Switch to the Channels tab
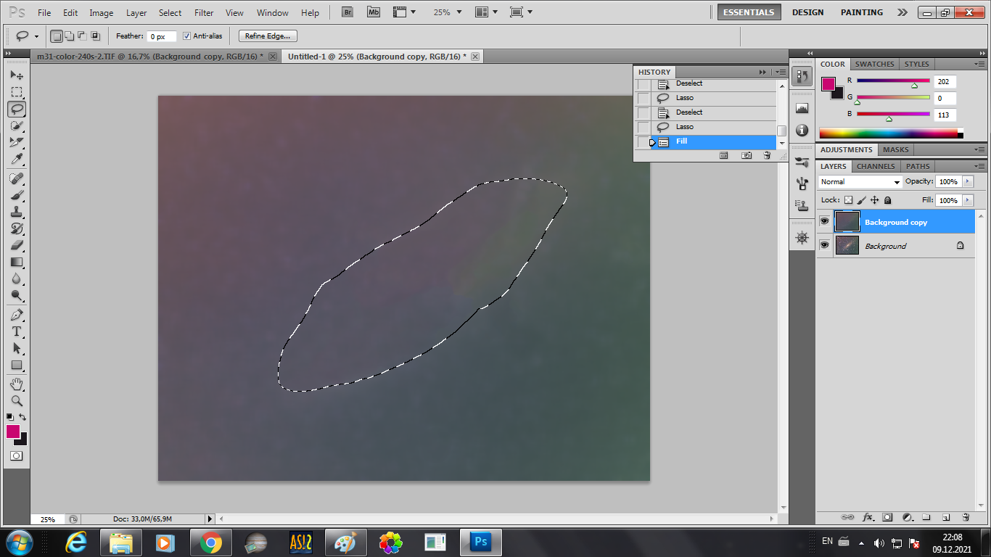This screenshot has width=991, height=557. point(876,166)
